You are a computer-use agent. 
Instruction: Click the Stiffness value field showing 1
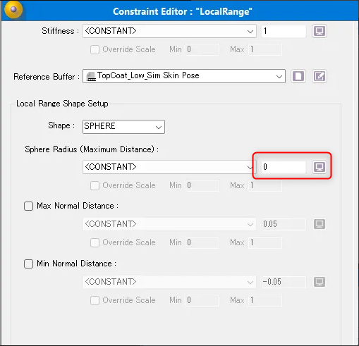[x=284, y=31]
